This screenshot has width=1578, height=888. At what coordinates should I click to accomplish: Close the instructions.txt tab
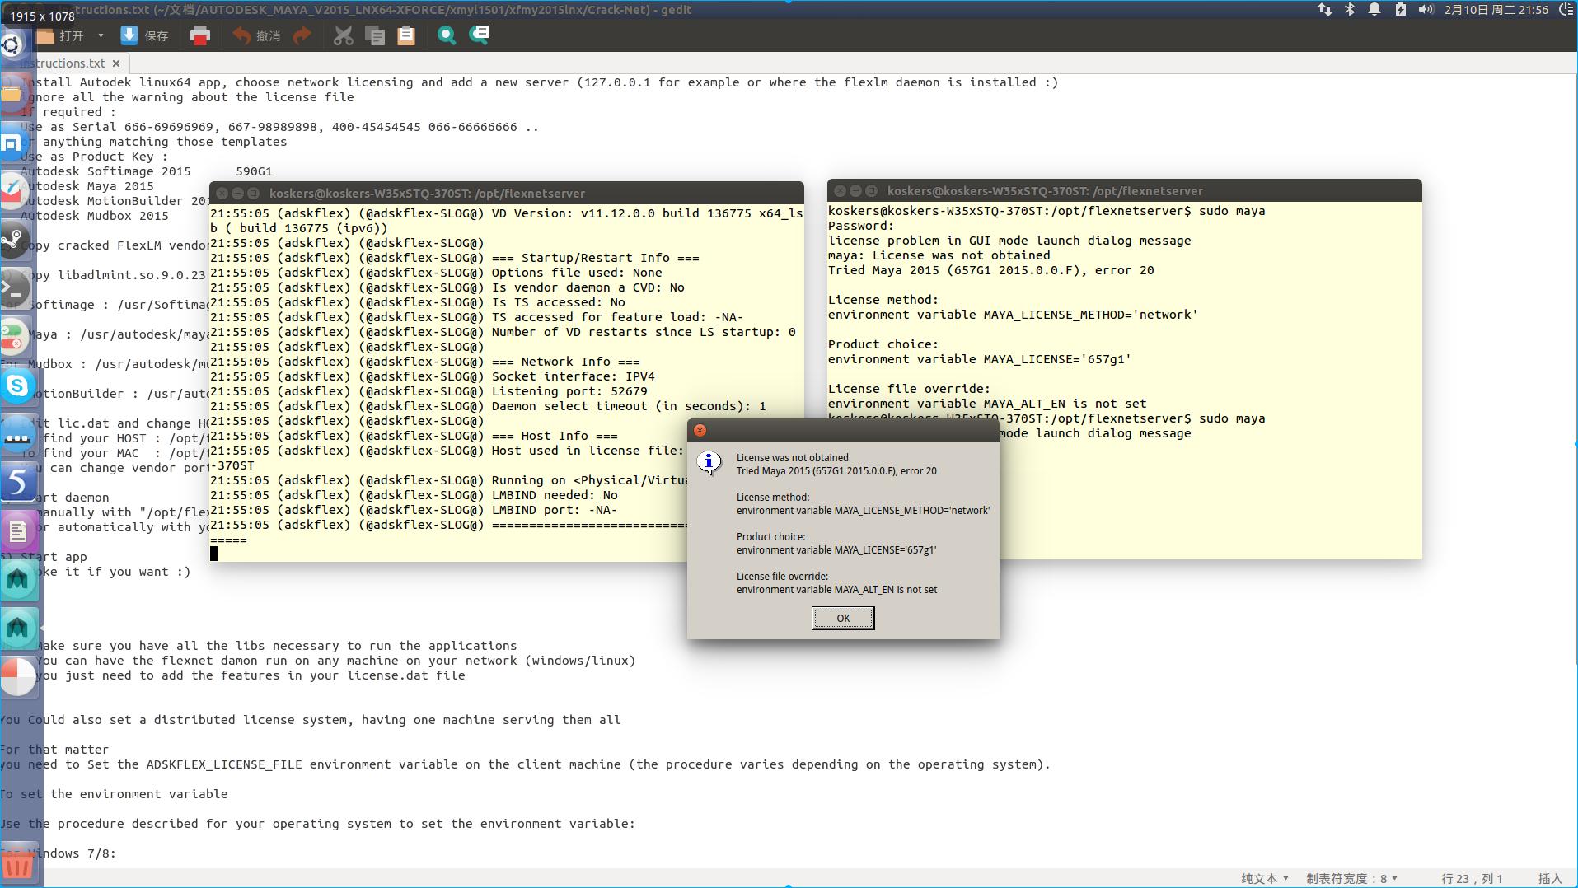[x=116, y=63]
